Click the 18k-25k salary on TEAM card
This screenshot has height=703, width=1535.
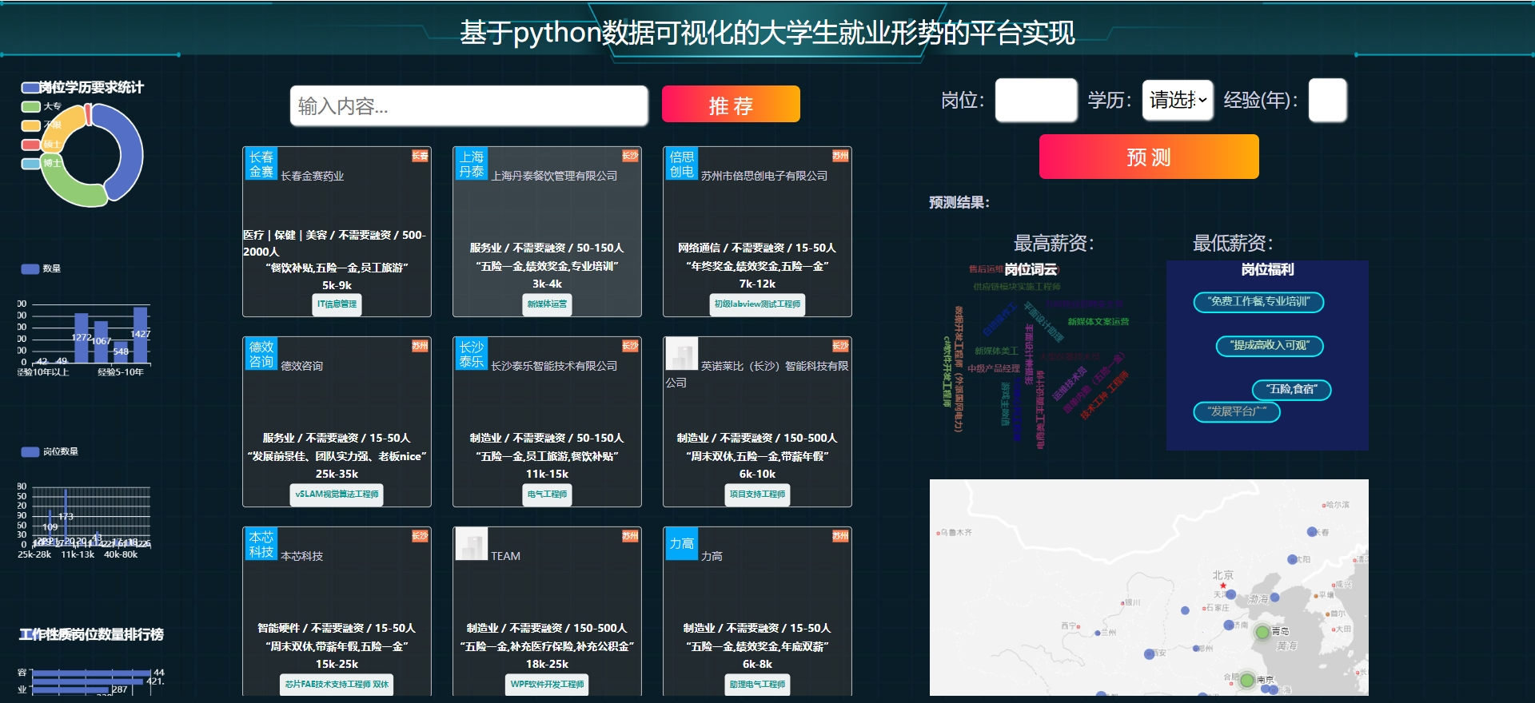547,665
